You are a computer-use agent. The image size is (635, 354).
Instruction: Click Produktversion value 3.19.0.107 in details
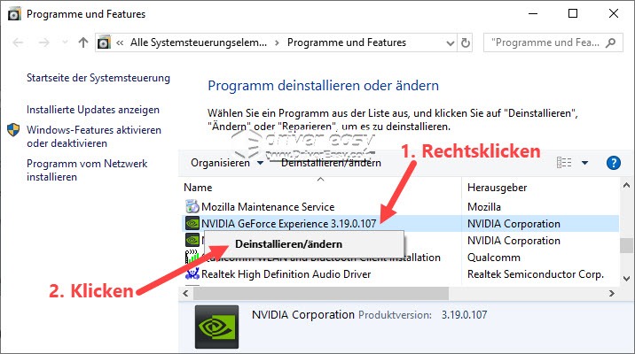pyautogui.click(x=464, y=315)
